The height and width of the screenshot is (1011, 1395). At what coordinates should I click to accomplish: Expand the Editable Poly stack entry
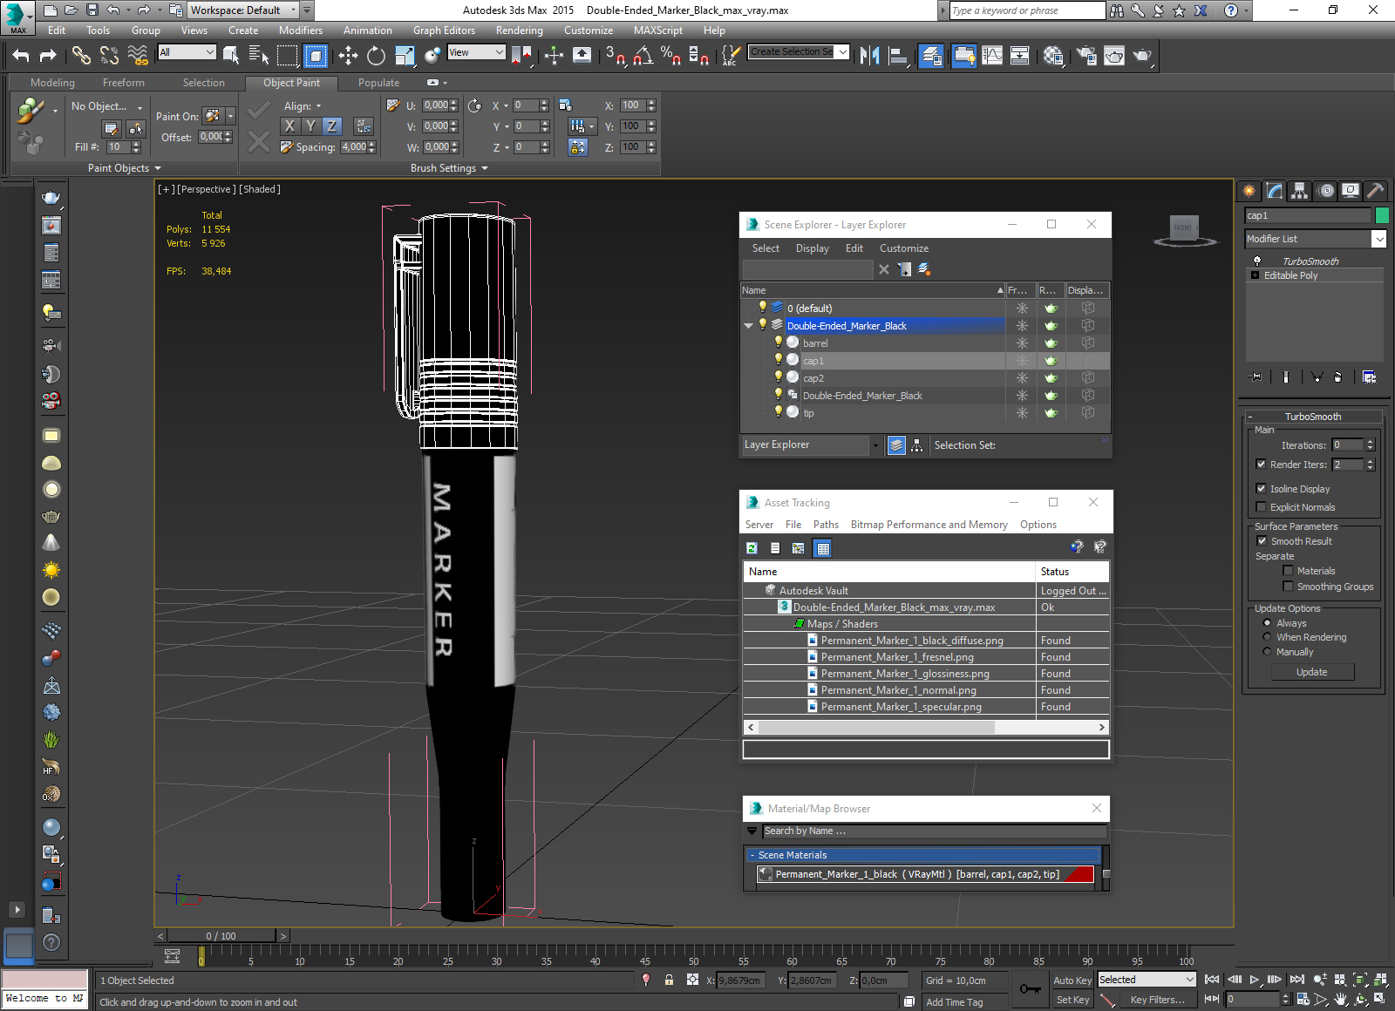(x=1255, y=275)
